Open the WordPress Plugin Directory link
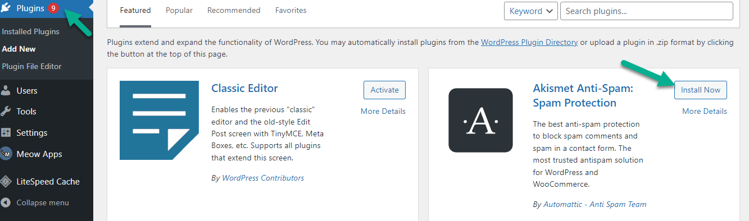This screenshot has width=749, height=221. point(529,42)
